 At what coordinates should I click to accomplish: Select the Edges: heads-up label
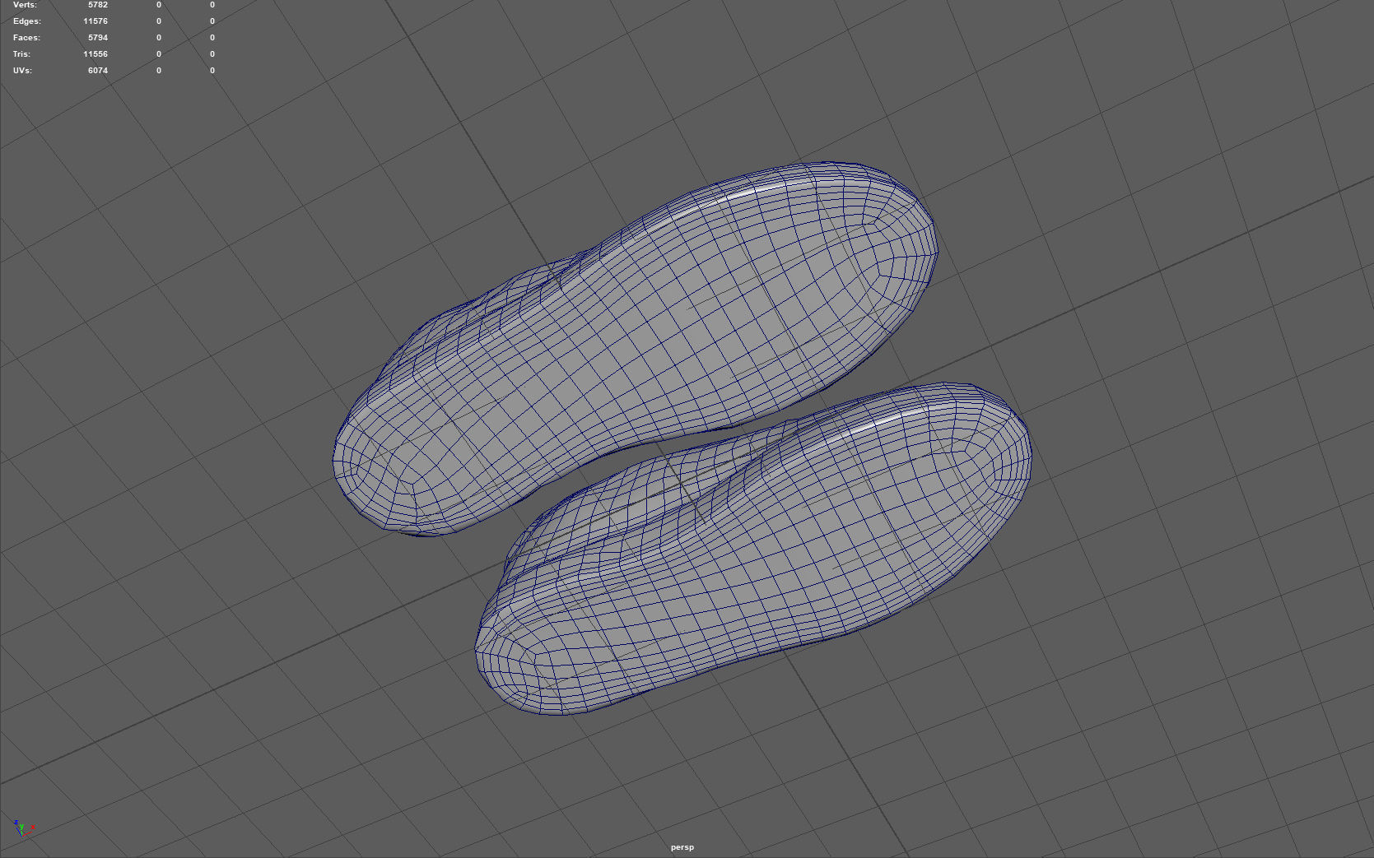point(26,21)
